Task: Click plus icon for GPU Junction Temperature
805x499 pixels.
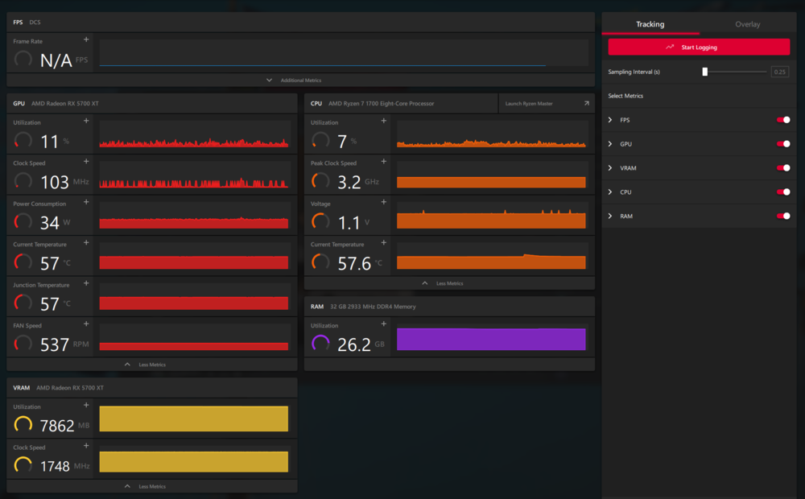Action: pos(86,283)
